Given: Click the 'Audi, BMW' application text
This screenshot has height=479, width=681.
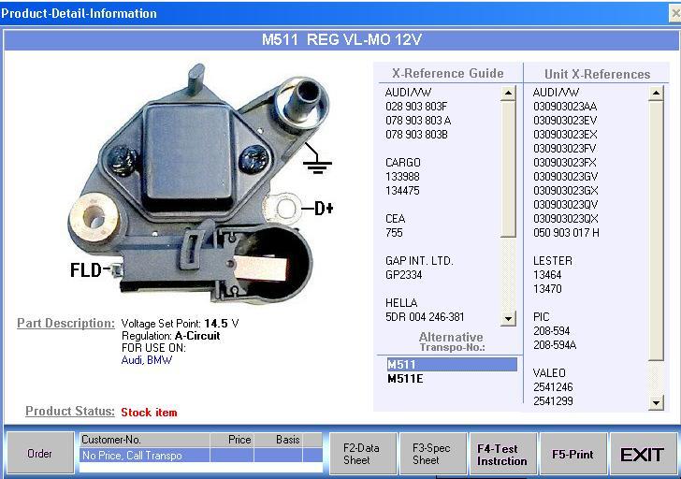Looking at the screenshot, I should pos(147,360).
